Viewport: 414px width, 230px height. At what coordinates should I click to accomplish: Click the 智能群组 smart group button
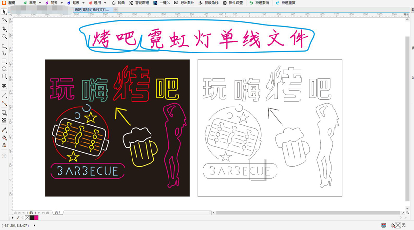(x=139, y=3)
